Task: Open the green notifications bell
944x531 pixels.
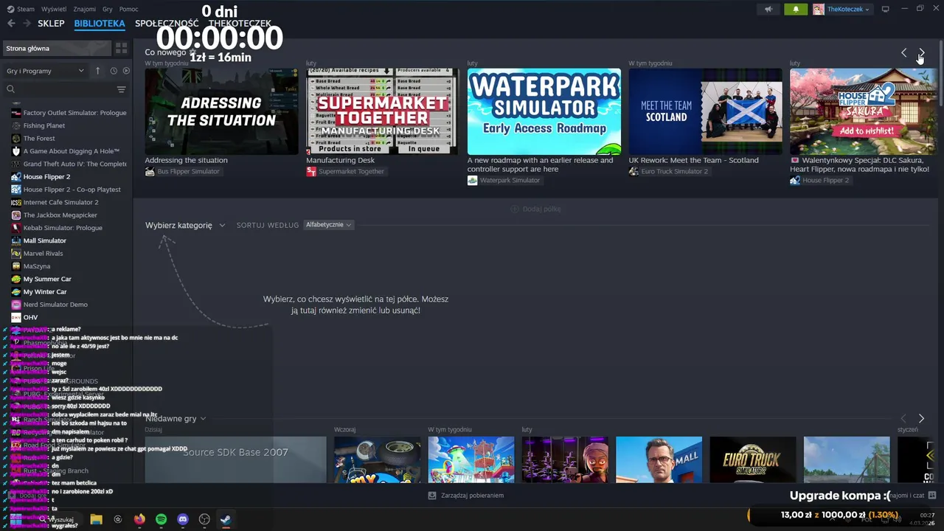Action: point(796,10)
